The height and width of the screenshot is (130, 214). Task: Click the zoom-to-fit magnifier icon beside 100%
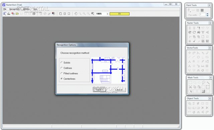click(93, 14)
